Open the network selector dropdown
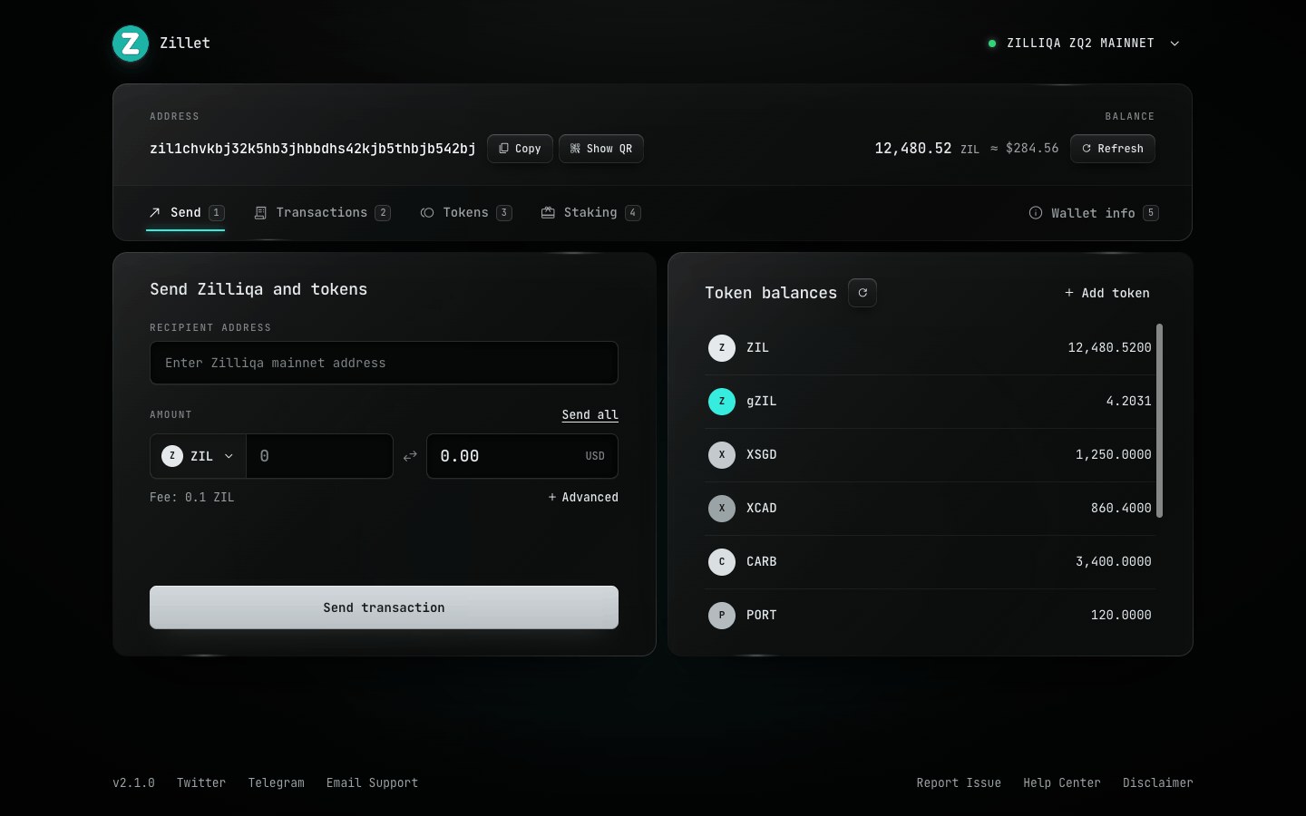The width and height of the screenshot is (1306, 816). pos(1084,44)
